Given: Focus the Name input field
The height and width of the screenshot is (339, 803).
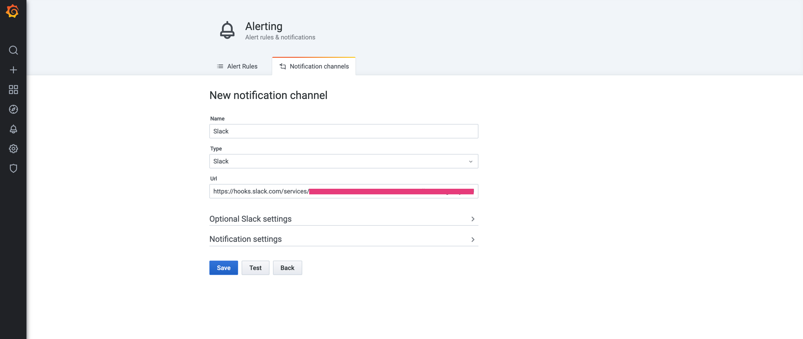Looking at the screenshot, I should coord(343,131).
